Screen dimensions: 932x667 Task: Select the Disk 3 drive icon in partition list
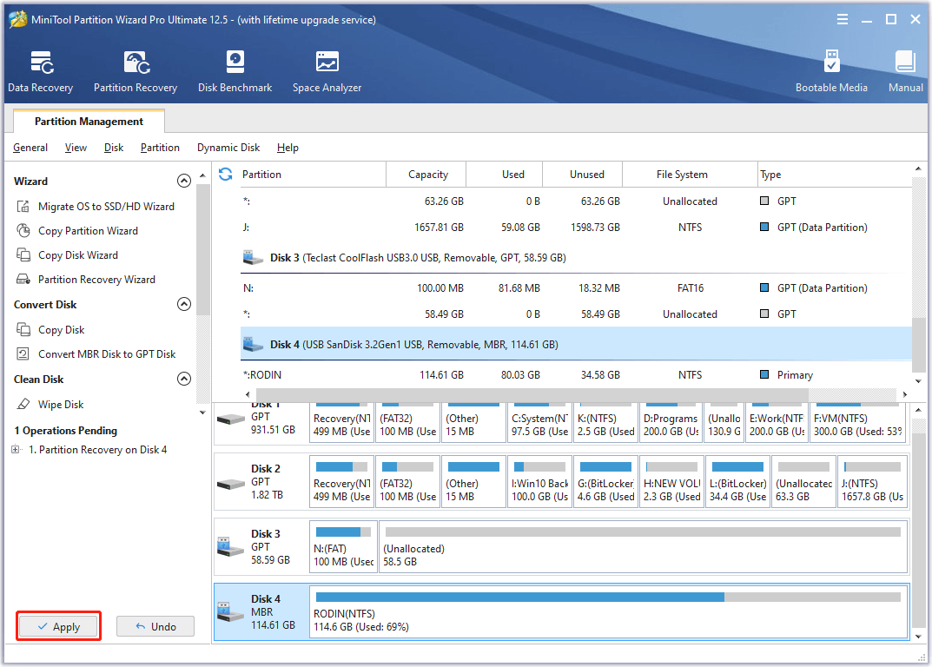pyautogui.click(x=254, y=257)
